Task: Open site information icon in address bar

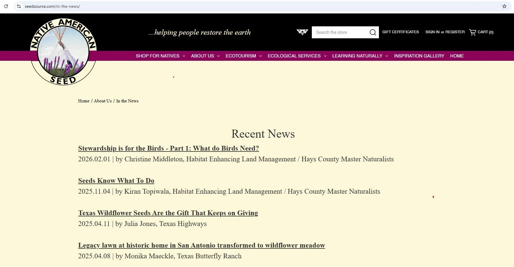Action: [x=19, y=6]
